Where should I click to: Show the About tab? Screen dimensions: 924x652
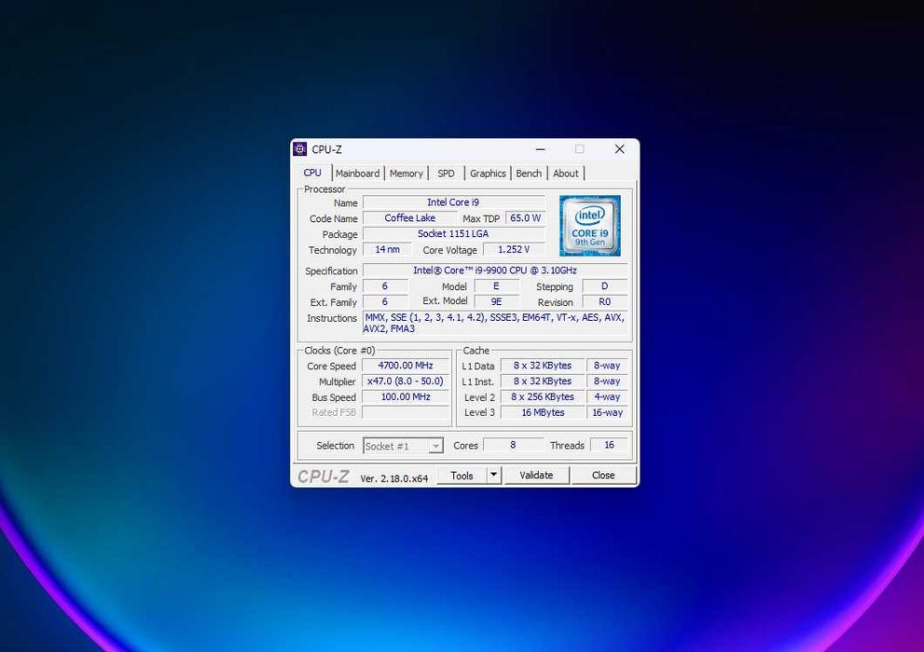(x=566, y=173)
